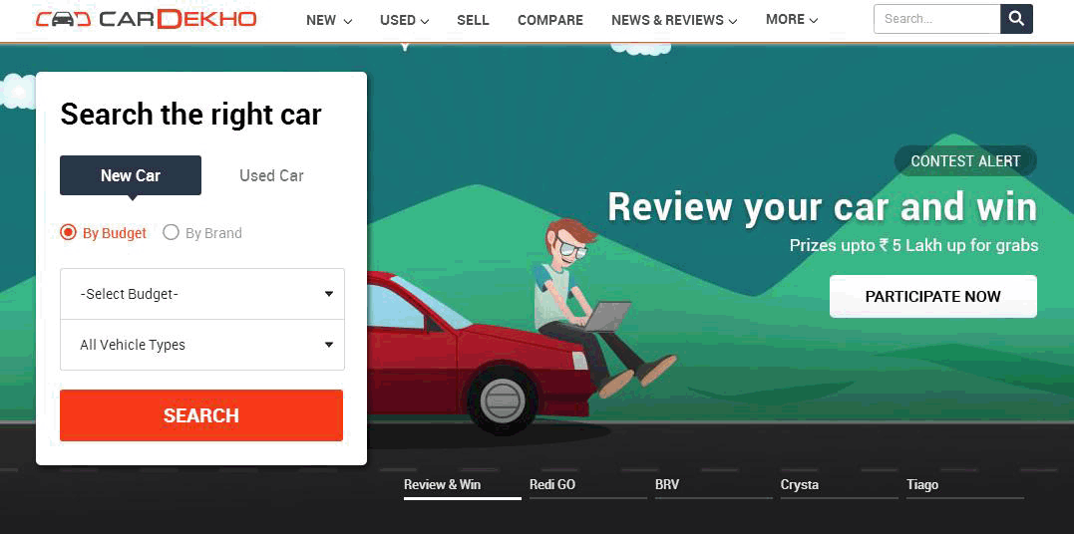Image resolution: width=1074 pixels, height=534 pixels.
Task: Click the header Search input field
Action: [937, 19]
